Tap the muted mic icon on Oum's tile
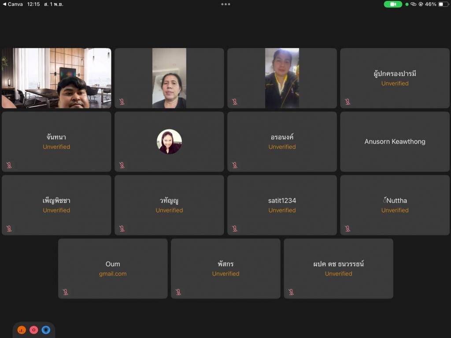Viewport: 451px width, 338px height. coord(65,292)
